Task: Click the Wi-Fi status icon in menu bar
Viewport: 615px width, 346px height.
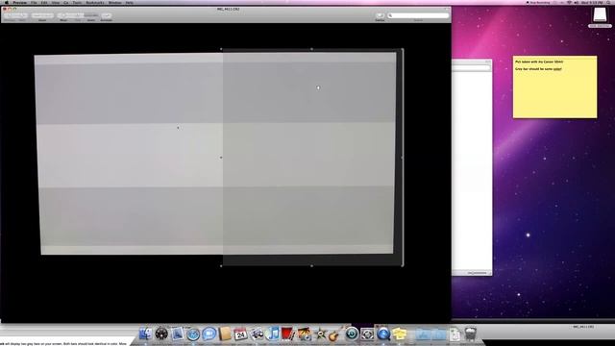Action: [569, 2]
